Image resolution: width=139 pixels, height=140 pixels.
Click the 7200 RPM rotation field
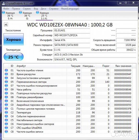(126, 40)
